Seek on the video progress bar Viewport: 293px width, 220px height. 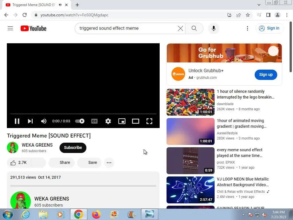(x=83, y=114)
